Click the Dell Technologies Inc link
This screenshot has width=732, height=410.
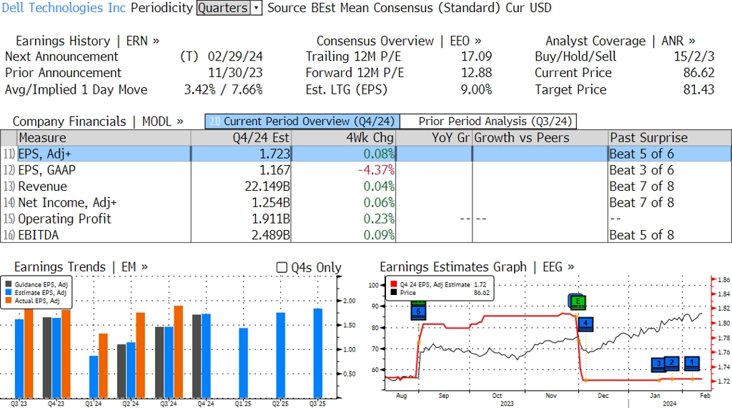coord(64,8)
